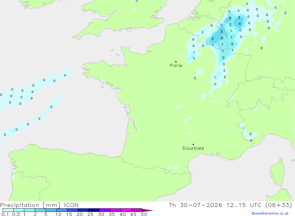This screenshot has height=216, width=295.
Task: Click the over-50 arrow tip of legend
Action: click(147, 210)
